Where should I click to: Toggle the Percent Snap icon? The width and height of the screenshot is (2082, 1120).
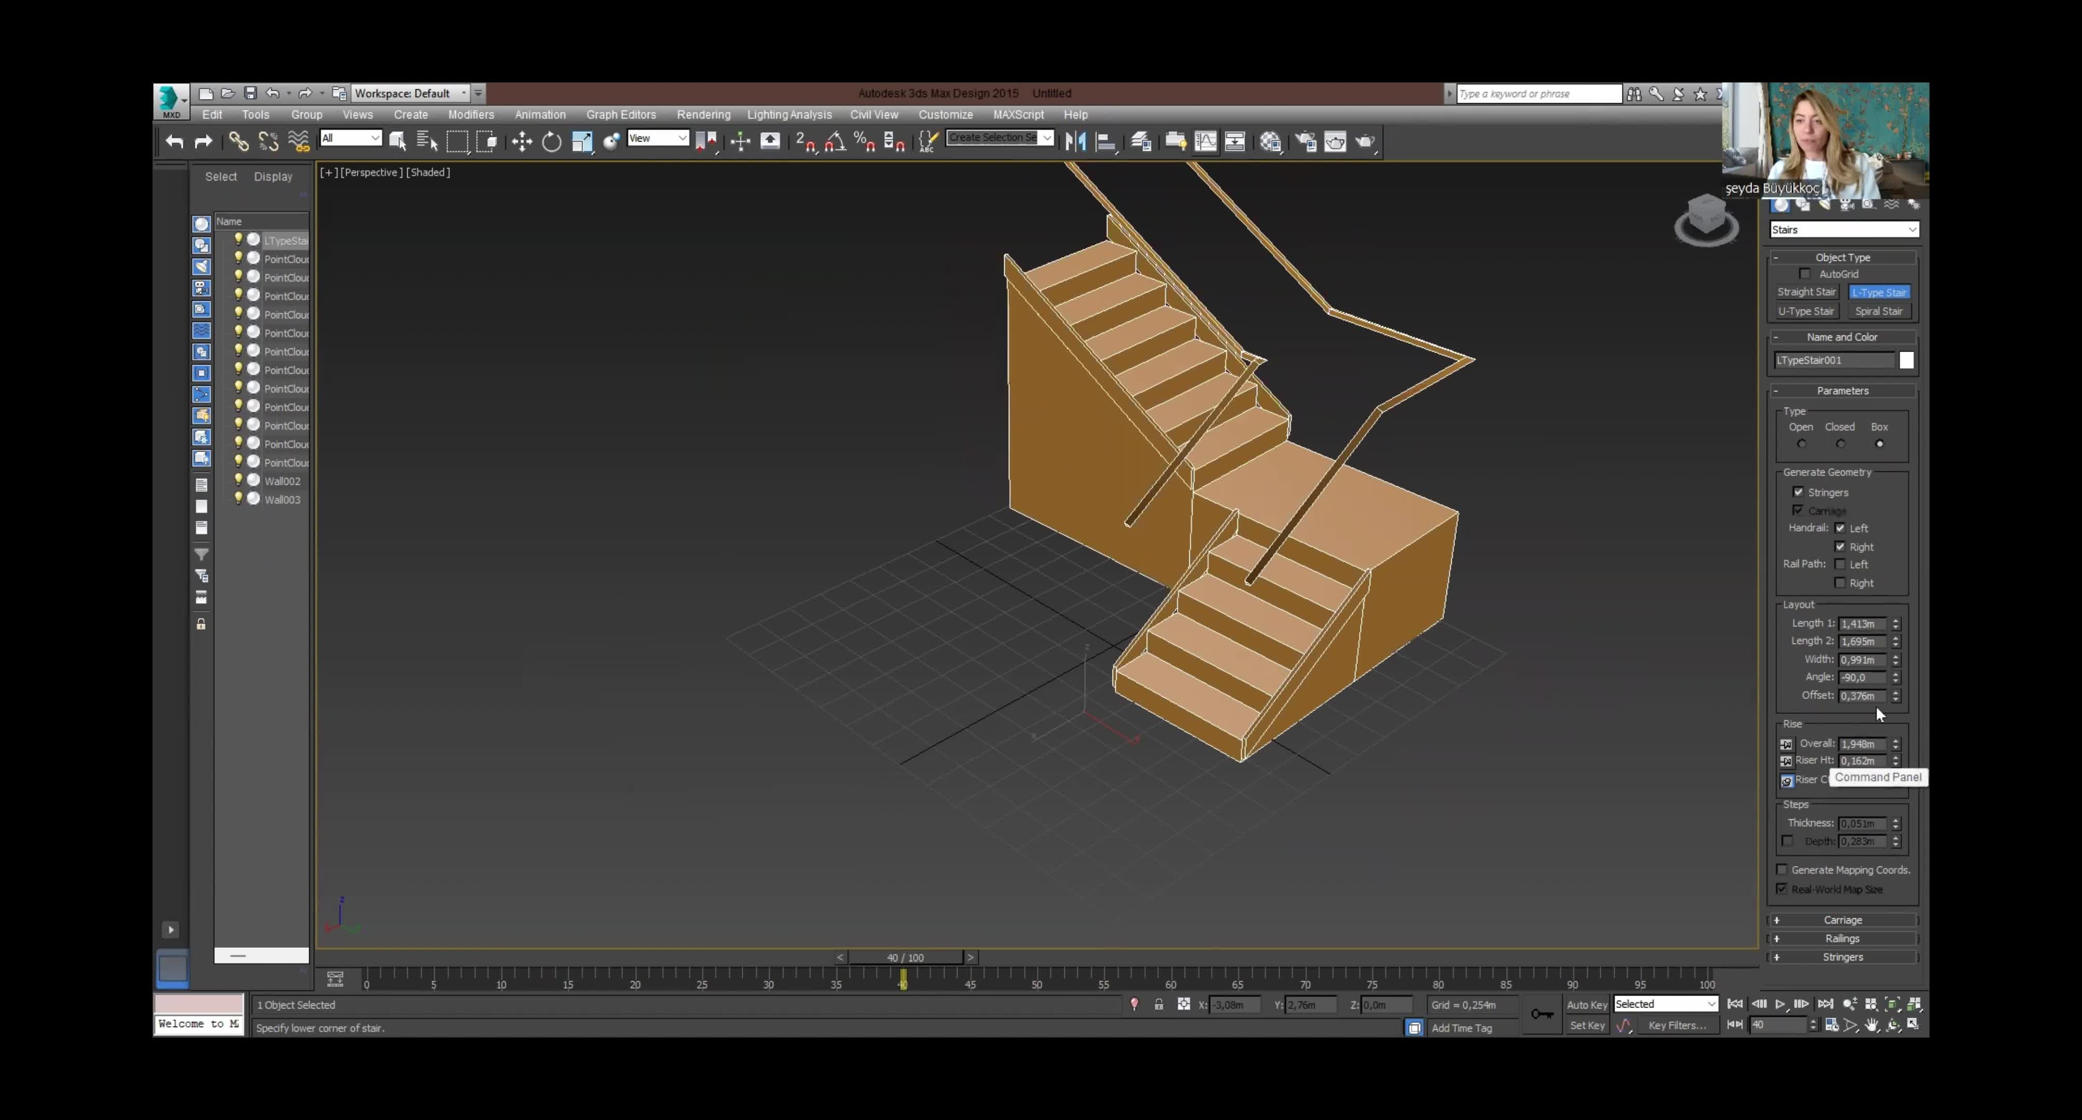864,142
